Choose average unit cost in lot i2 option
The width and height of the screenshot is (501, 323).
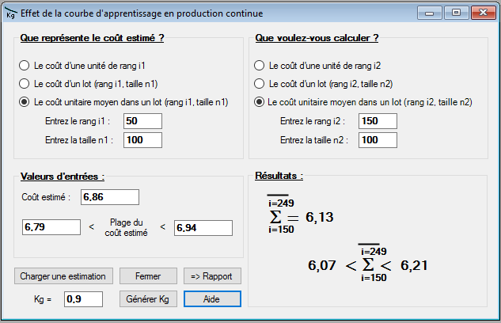tap(258, 101)
